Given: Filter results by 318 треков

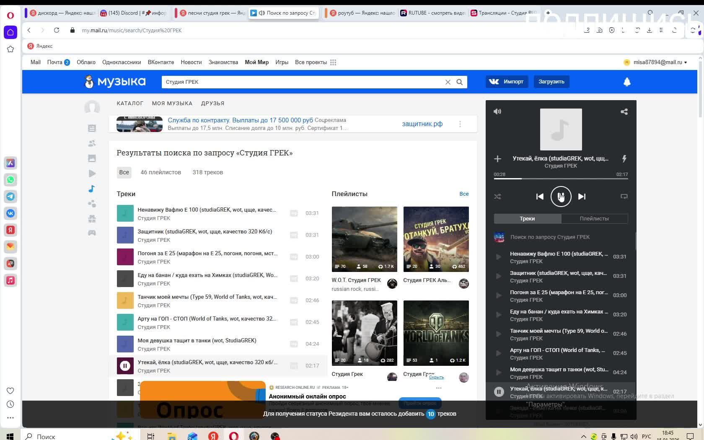Looking at the screenshot, I should [x=208, y=172].
